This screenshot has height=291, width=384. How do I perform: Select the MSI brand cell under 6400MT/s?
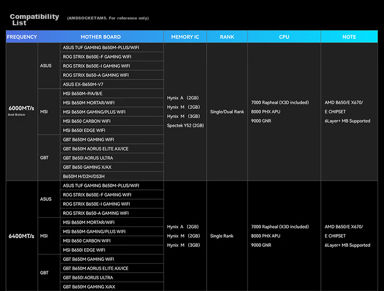click(49, 236)
